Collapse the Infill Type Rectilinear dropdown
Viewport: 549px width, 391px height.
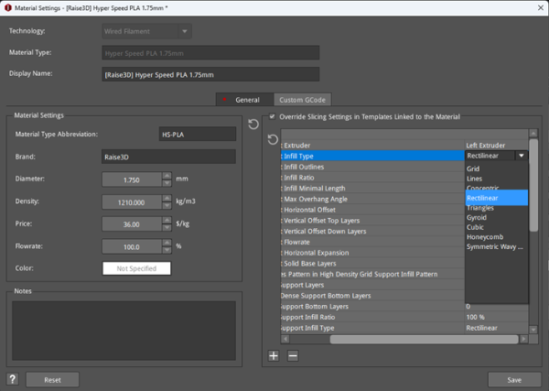coord(522,157)
